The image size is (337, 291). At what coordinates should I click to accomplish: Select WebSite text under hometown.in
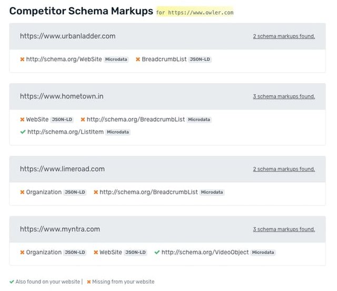37,119
